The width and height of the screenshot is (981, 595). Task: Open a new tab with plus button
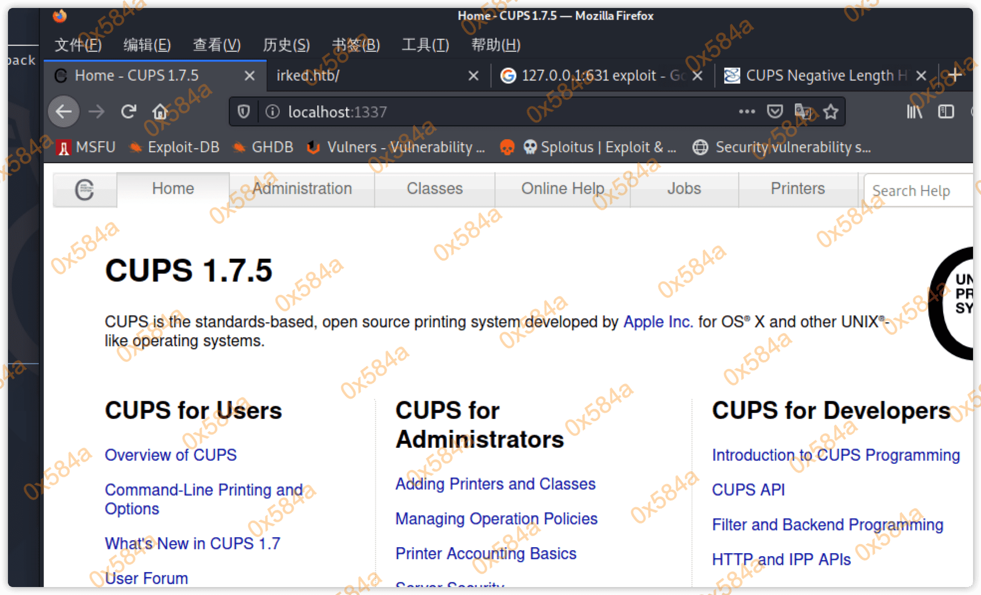pyautogui.click(x=954, y=76)
